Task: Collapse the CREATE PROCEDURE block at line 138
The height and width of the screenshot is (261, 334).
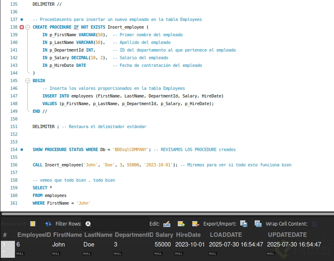Action: point(28,27)
